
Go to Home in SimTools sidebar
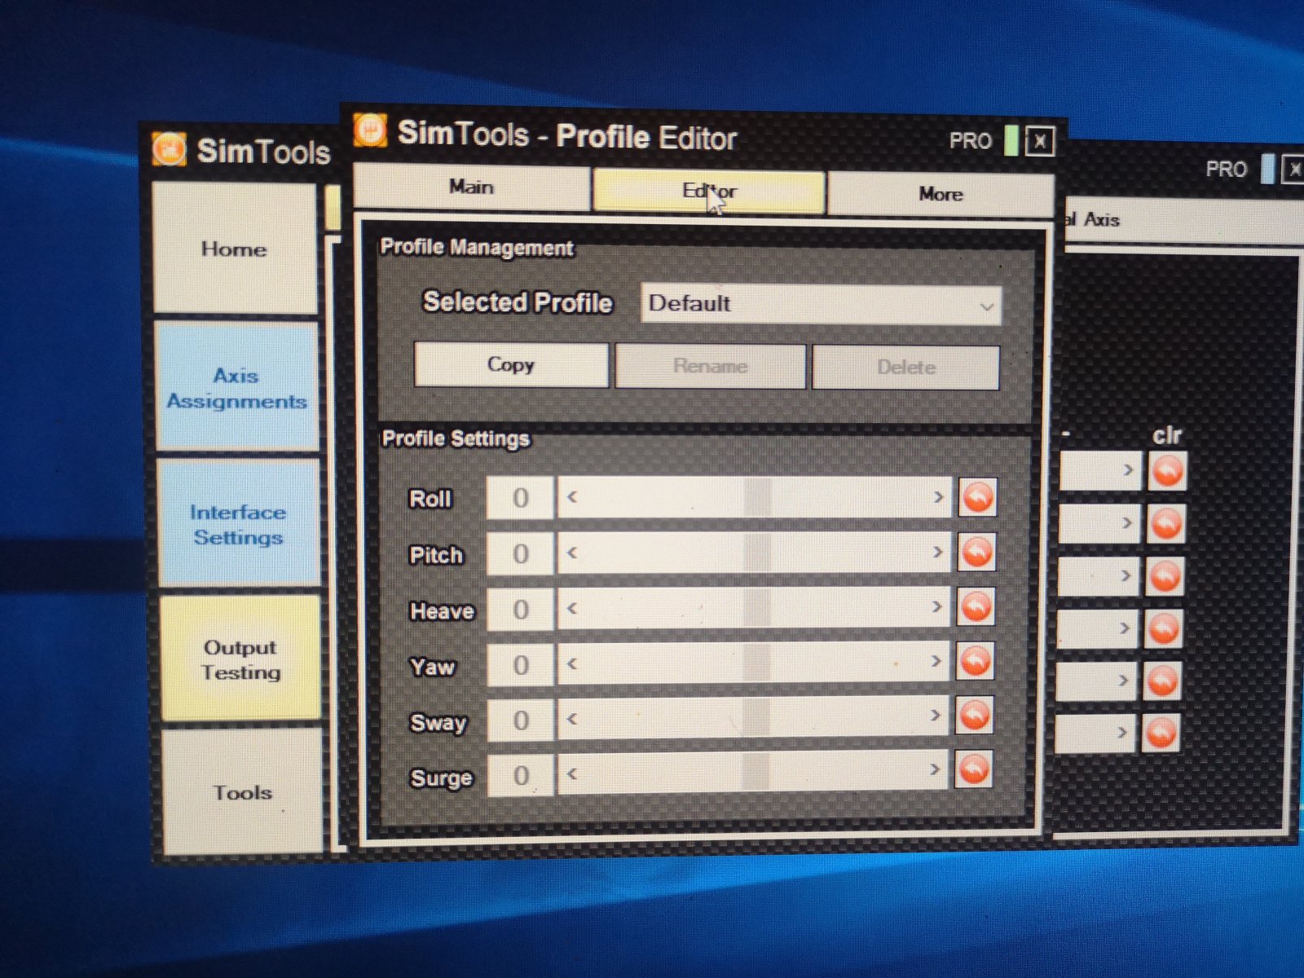click(x=235, y=249)
